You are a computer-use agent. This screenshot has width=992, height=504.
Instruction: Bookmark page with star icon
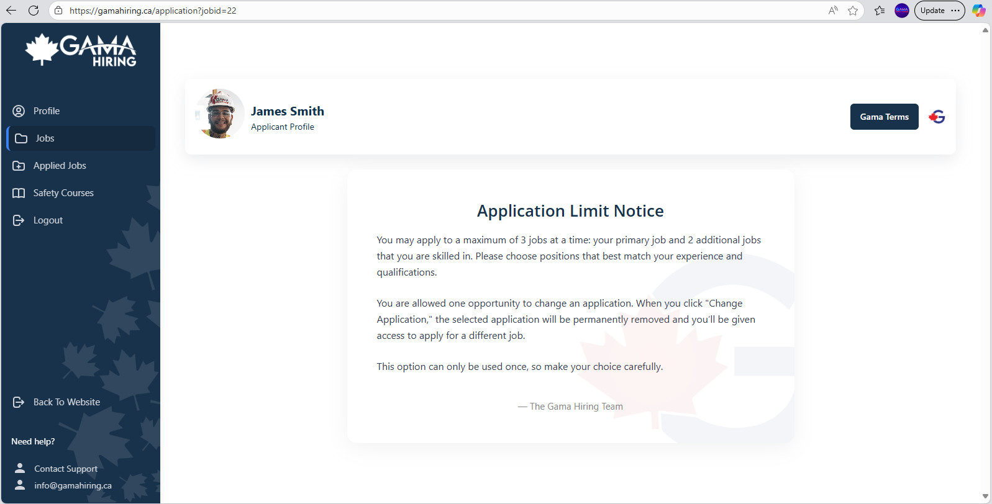click(x=853, y=11)
